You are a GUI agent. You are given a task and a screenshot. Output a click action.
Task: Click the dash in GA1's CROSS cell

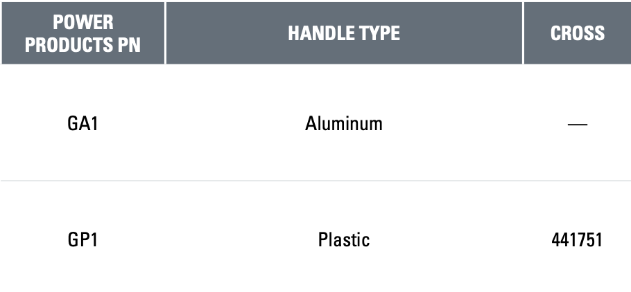tap(577, 125)
